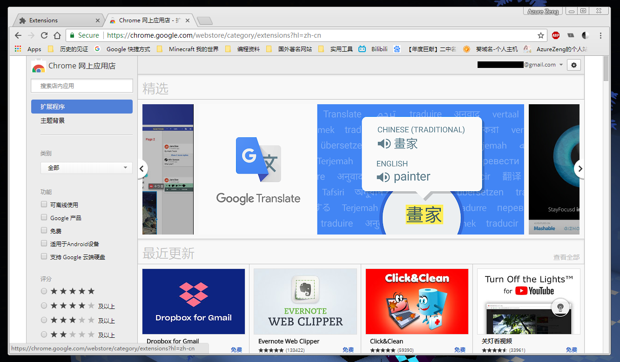
Task: Close the Extensions tab
Action: pyautogui.click(x=98, y=20)
